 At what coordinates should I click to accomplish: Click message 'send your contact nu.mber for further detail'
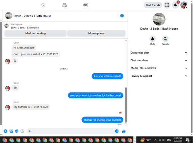(95, 95)
